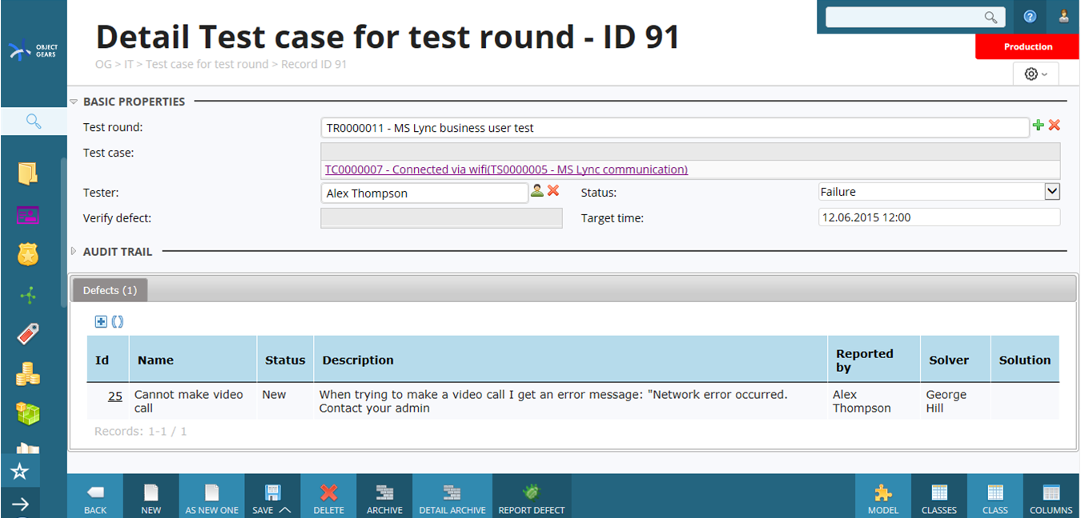Screen dimensions: 1081x518
Task: Click the green plus next to Test round
Action: point(1038,126)
